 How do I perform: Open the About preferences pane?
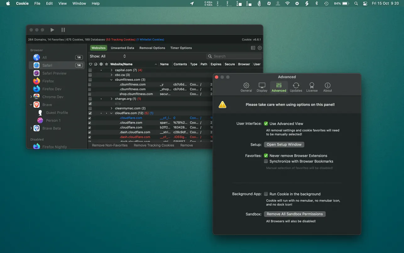[327, 87]
